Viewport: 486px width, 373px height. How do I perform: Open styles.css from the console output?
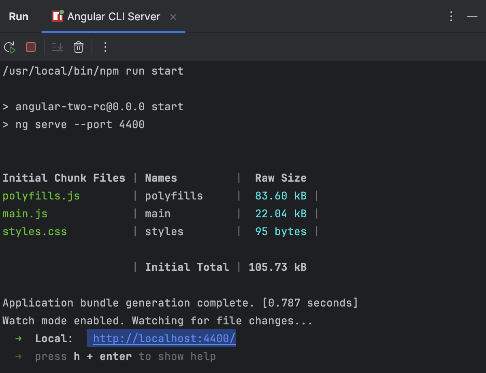[34, 232]
